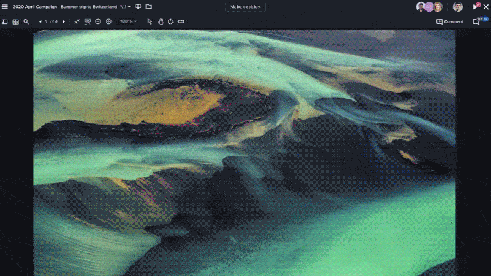This screenshot has width=491, height=276.
Task: Zoom in with the plus icon
Action: click(109, 21)
